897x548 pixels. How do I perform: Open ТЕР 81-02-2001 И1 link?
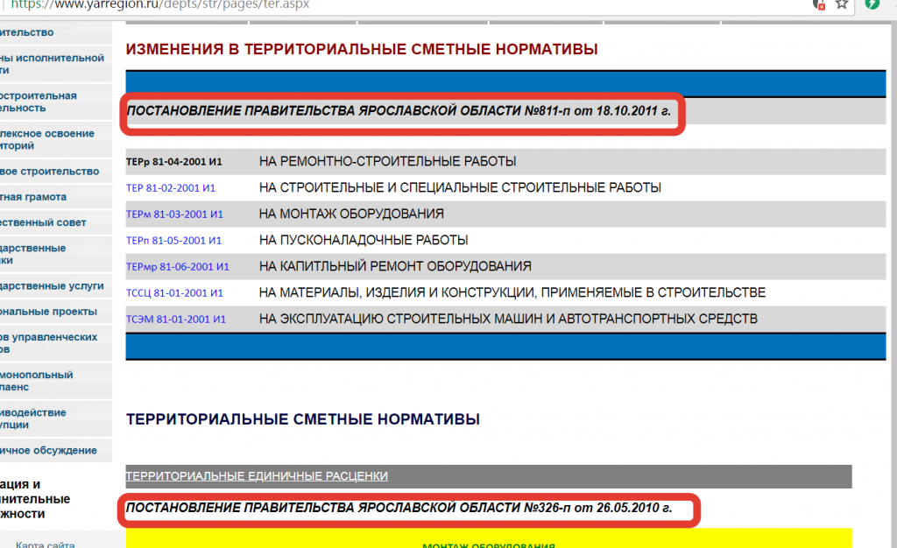click(171, 188)
